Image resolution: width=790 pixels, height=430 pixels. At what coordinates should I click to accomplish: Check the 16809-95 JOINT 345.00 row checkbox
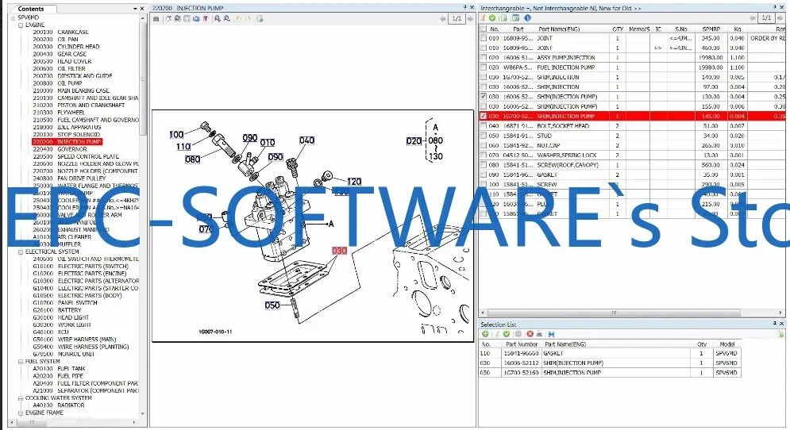(x=484, y=38)
